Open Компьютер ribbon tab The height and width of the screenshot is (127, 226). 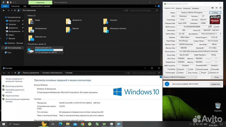tap(15, 6)
